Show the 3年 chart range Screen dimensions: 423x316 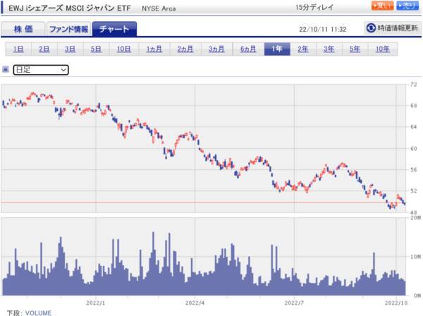tap(329, 49)
